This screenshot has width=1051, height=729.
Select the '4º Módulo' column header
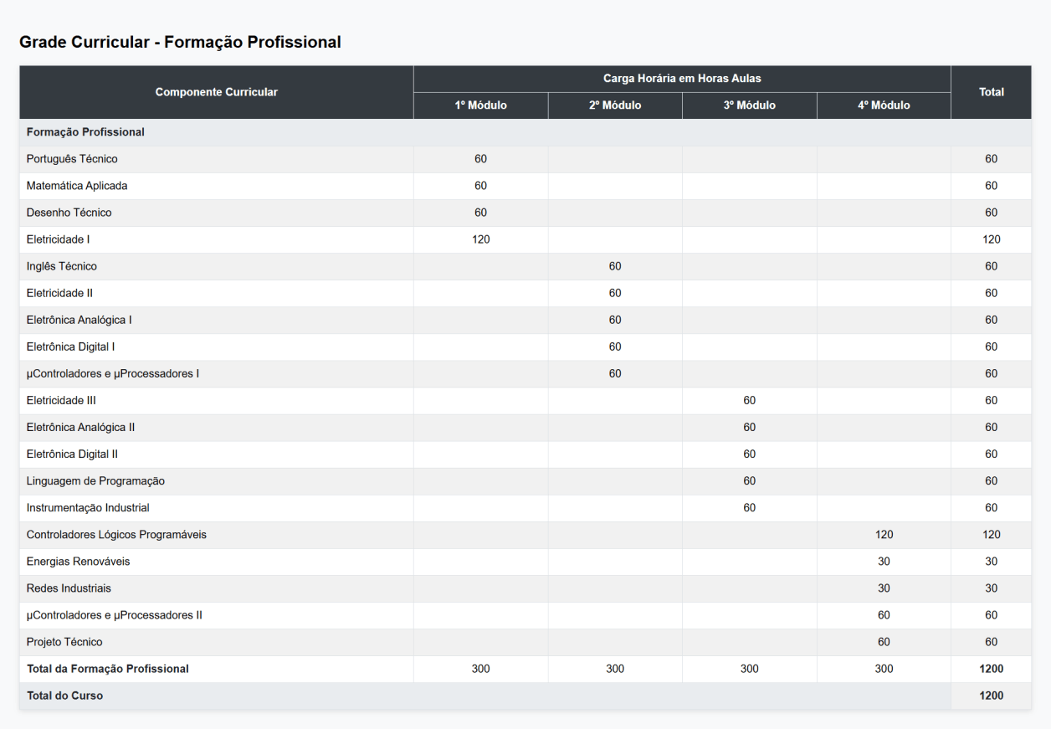click(884, 105)
